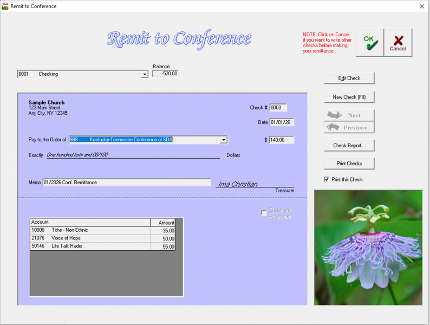The width and height of the screenshot is (430, 325).
Task: Toggle the Print this Check checkbox
Action: pos(327,179)
